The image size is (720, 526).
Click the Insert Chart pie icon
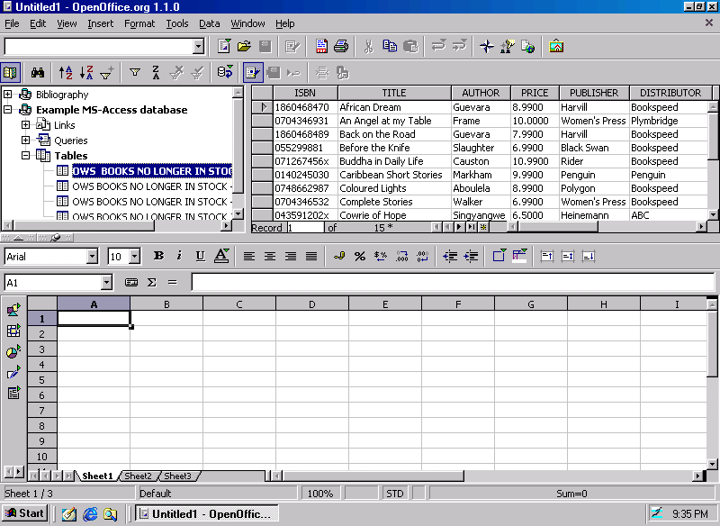coord(13,351)
